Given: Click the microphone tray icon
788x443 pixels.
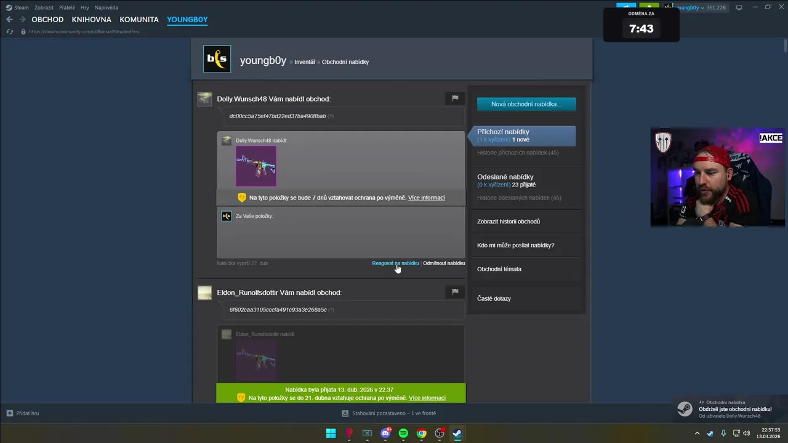Looking at the screenshot, I should 723,433.
